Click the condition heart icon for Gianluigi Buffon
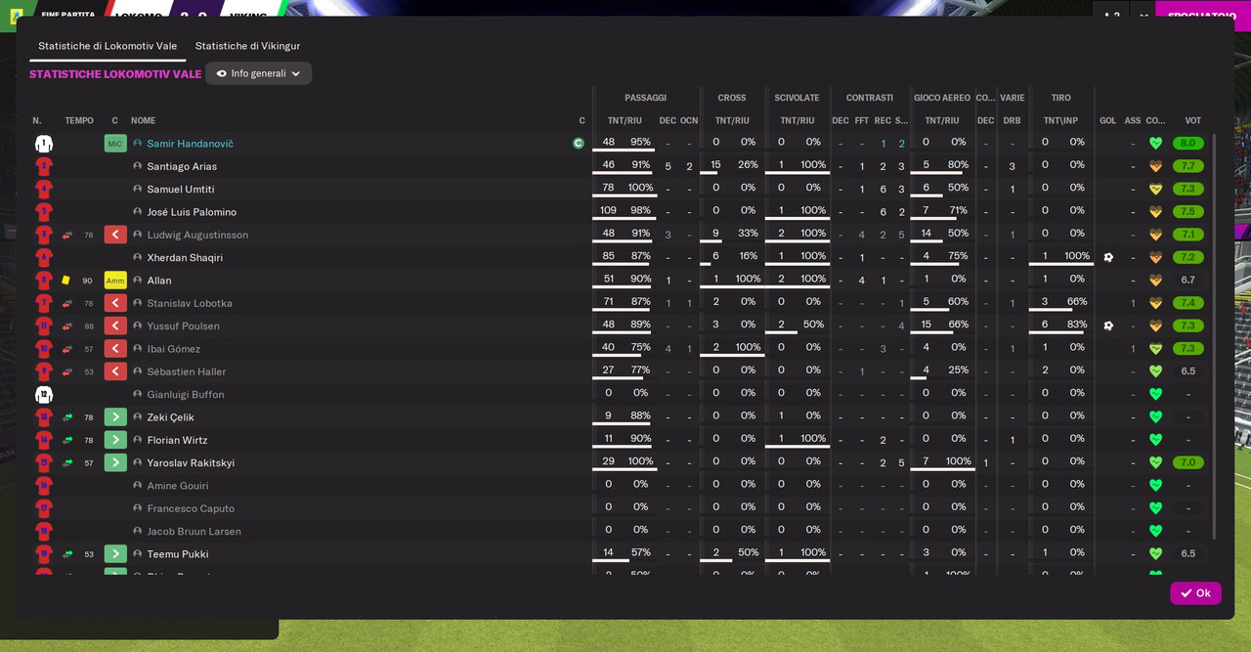This screenshot has width=1251, height=652. (1155, 395)
